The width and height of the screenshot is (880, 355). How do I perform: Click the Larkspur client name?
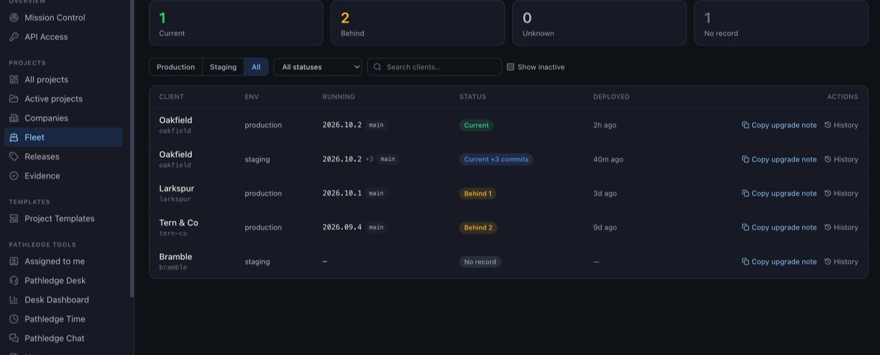pyautogui.click(x=177, y=188)
